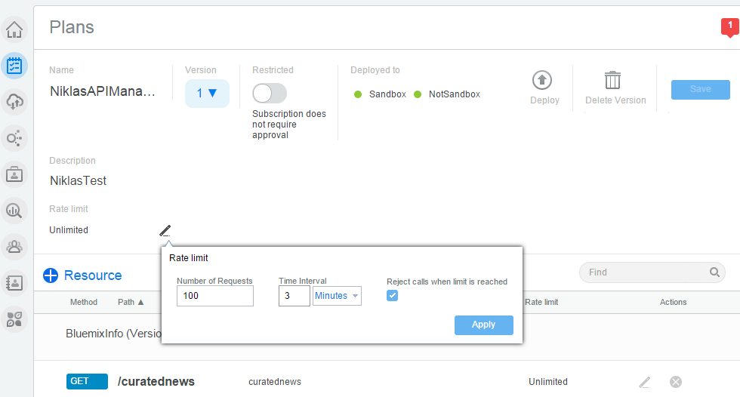Click Apply in Rate limit popup
Screen dimensions: 740x397
(484, 325)
